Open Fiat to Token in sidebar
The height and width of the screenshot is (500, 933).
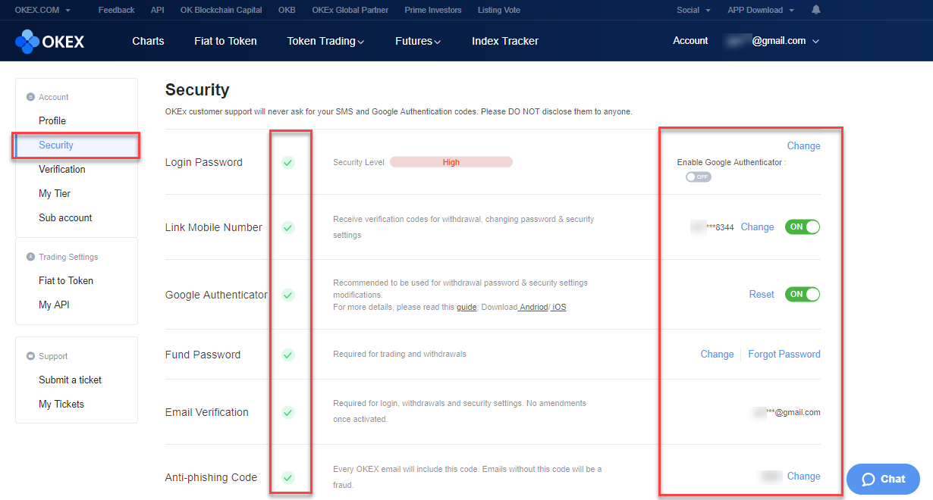(66, 280)
